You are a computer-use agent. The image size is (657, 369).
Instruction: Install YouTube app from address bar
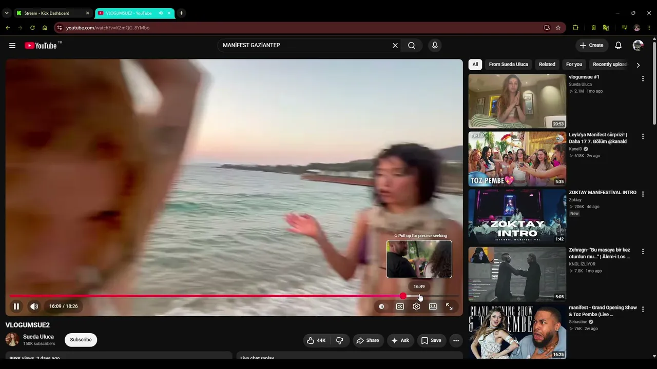tap(547, 28)
